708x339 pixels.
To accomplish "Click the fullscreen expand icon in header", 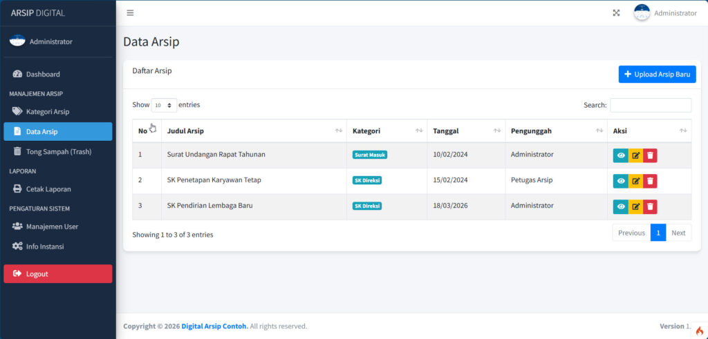I will [616, 13].
